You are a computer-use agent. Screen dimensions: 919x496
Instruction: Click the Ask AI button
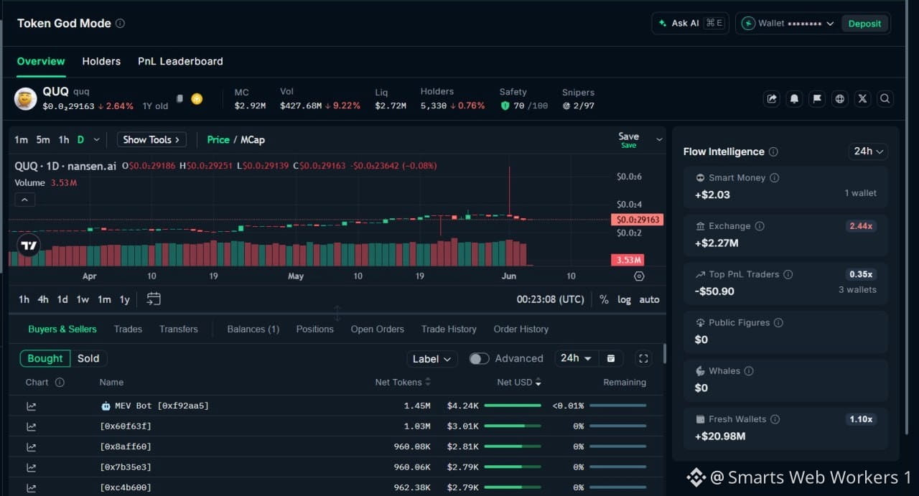(x=690, y=23)
